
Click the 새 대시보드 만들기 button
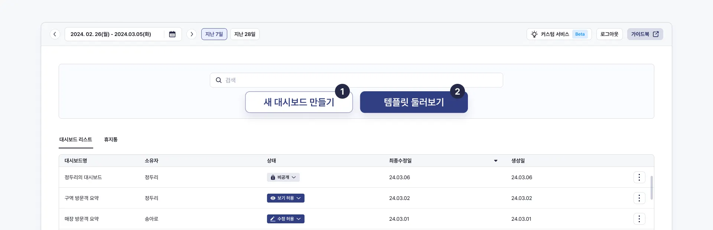[x=299, y=102]
